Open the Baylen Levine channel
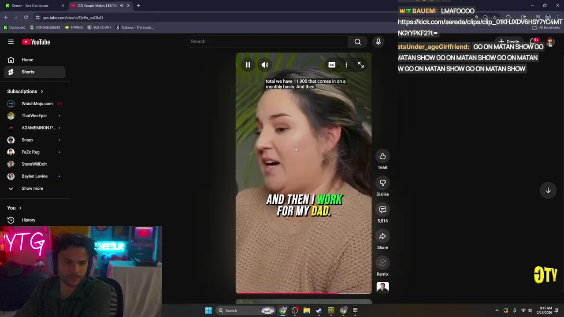Image resolution: width=564 pixels, height=317 pixels. pyautogui.click(x=34, y=176)
